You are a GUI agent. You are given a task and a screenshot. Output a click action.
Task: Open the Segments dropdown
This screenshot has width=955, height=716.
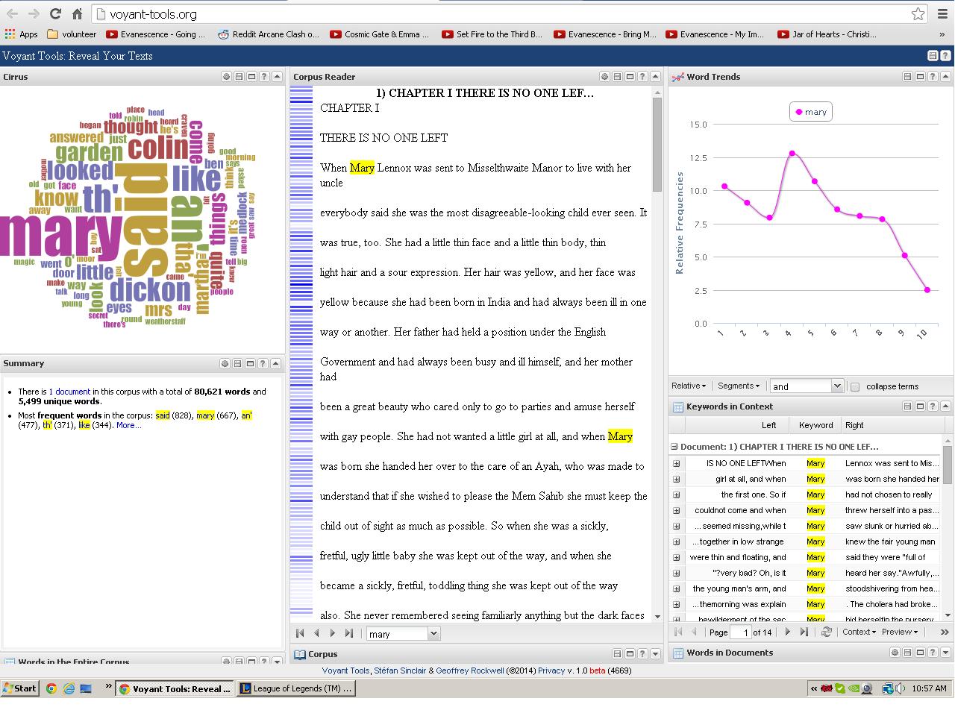click(x=739, y=386)
